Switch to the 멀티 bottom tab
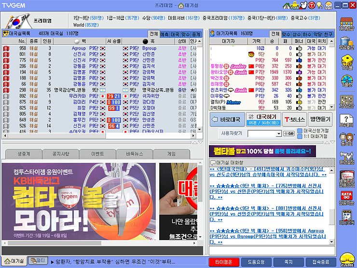The width and height of the screenshot is (357, 268). pyautogui.click(x=38, y=260)
